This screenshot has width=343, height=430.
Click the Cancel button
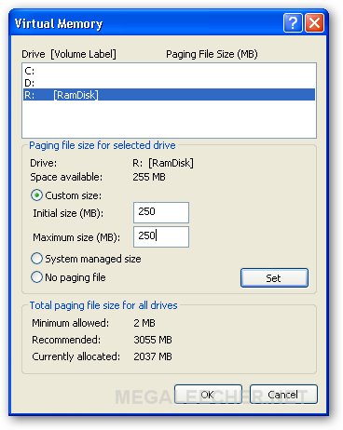point(283,395)
